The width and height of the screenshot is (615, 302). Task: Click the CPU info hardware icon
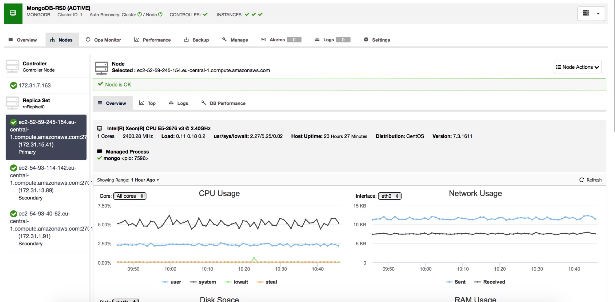(x=100, y=128)
